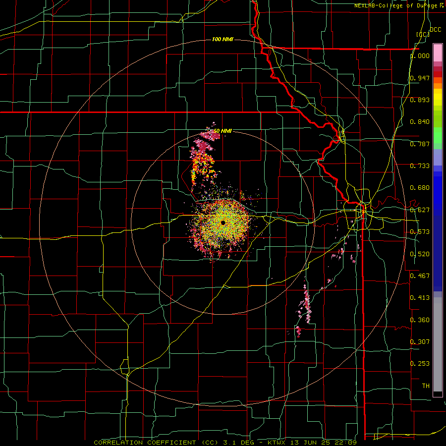
Task: Click the 3.1 DEG elevation text
Action: [x=238, y=443]
